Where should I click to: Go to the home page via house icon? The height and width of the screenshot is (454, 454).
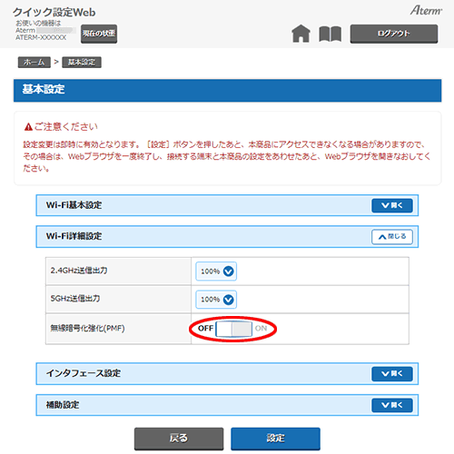[301, 34]
